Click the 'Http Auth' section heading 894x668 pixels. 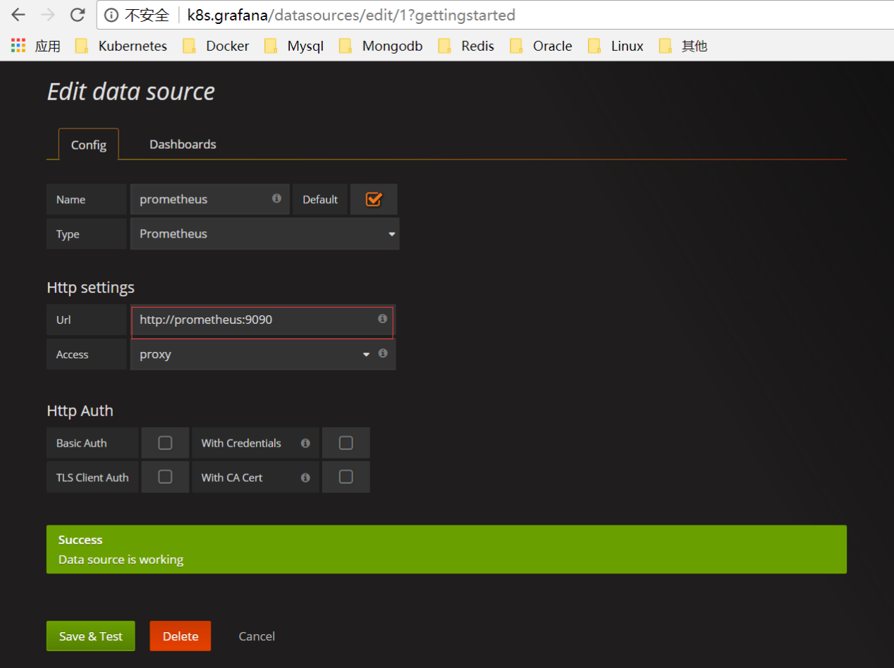point(80,411)
